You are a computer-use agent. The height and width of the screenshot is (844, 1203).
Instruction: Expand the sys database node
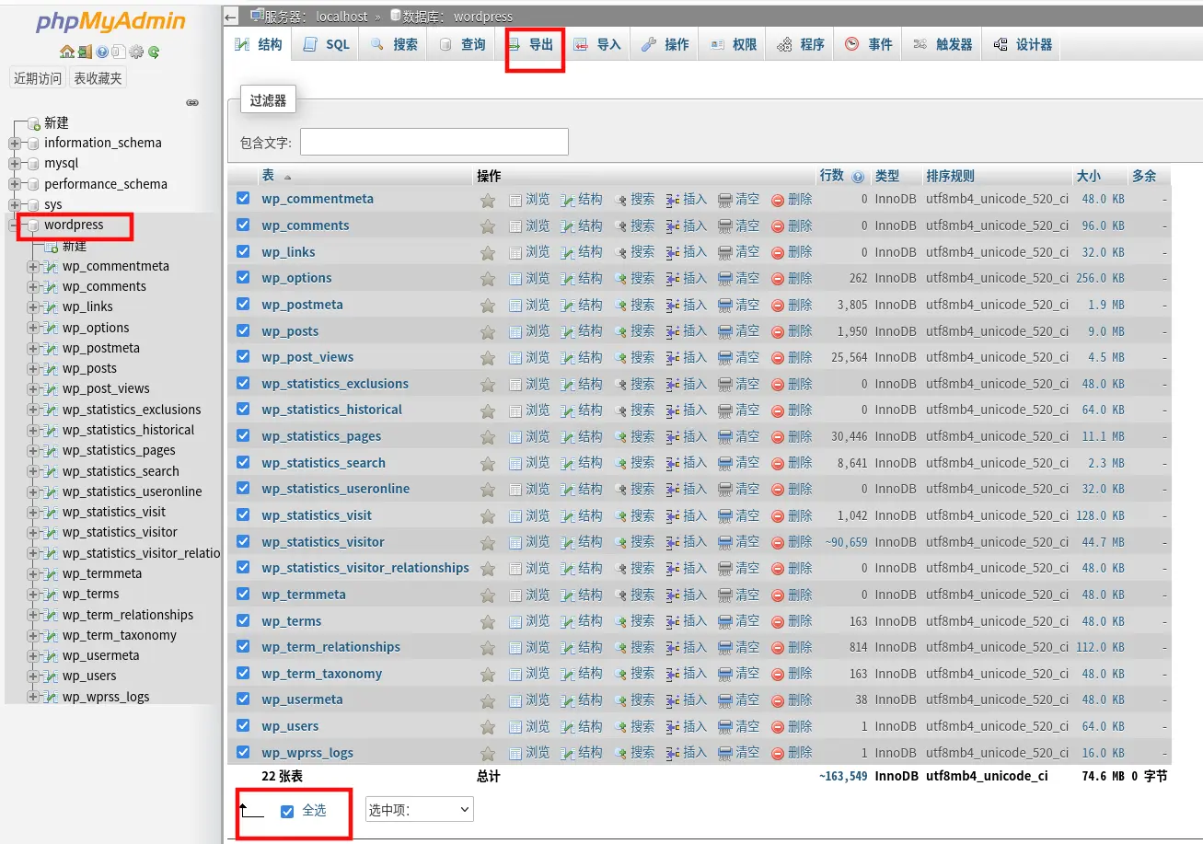(15, 204)
